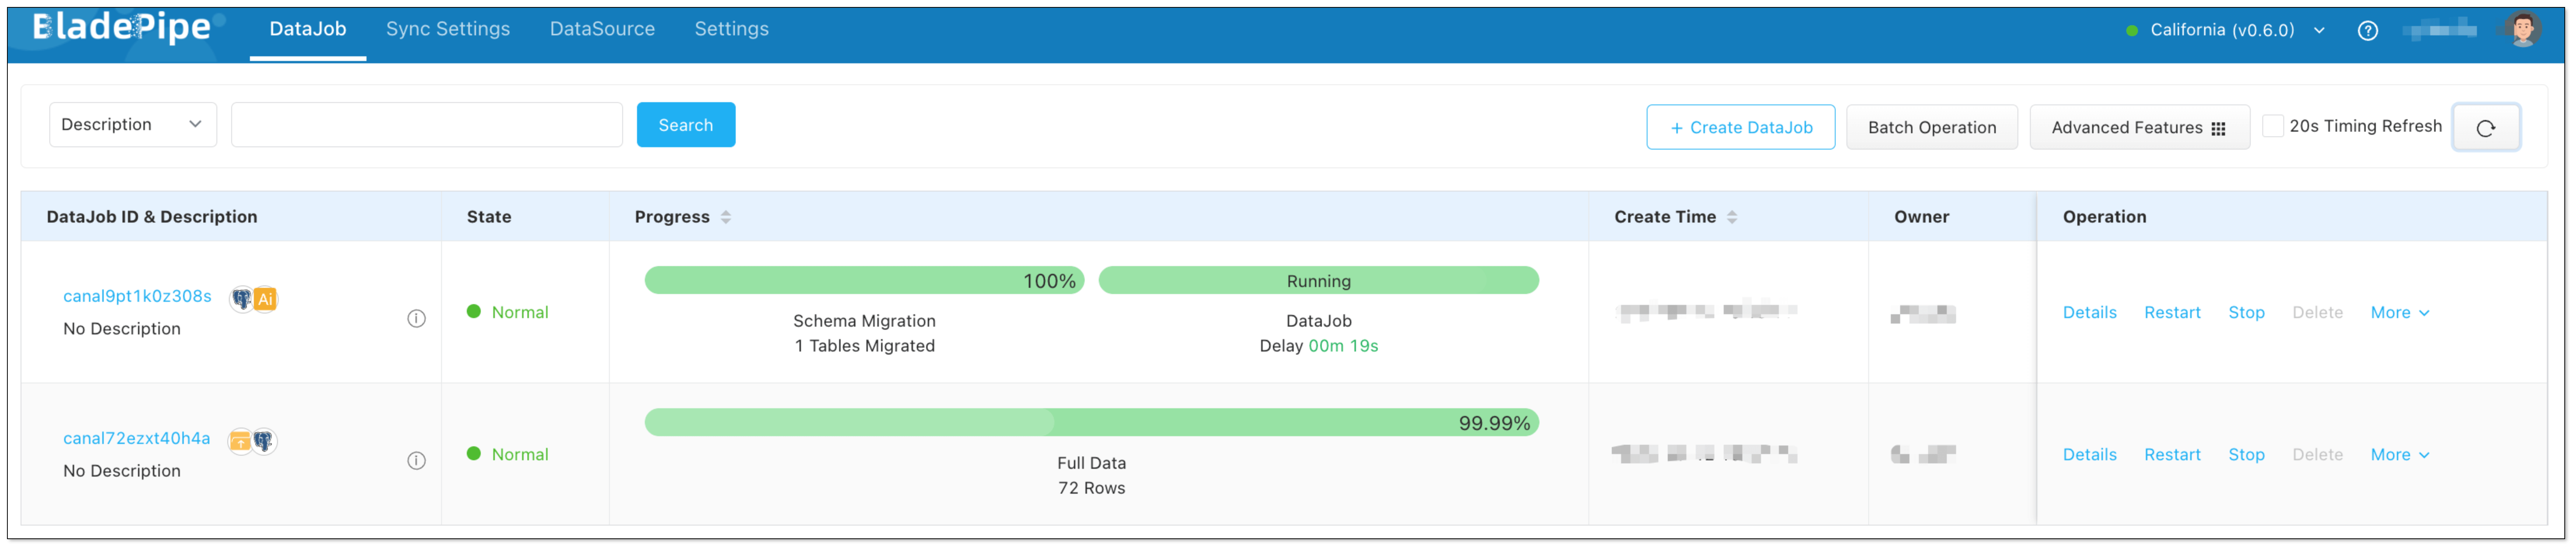Click info icon for canal72ezxt40h4a
Screen dimensions: 2576x550
[x=416, y=460]
